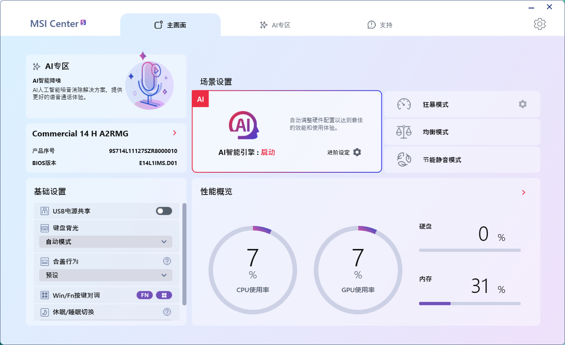Switch to the 支持 tab
The height and width of the screenshot is (345, 565).
click(380, 25)
